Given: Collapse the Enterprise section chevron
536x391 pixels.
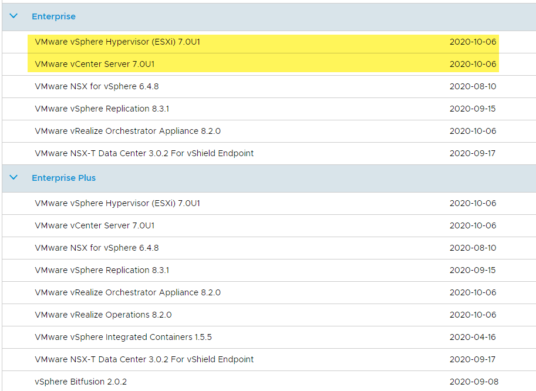Looking at the screenshot, I should [x=14, y=16].
